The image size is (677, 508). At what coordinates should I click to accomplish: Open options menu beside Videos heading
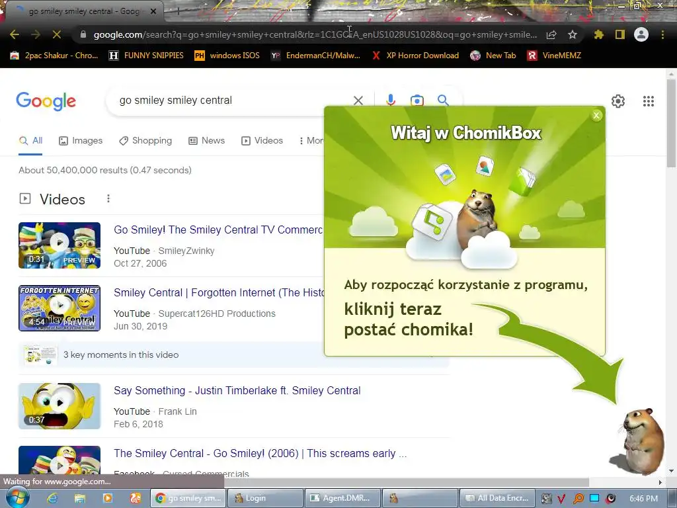pyautogui.click(x=108, y=198)
